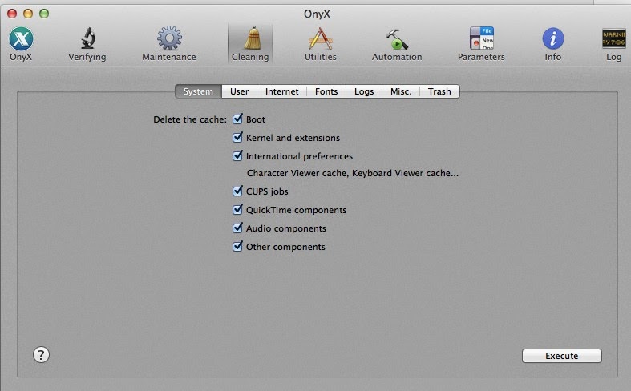Open the Automation hammer icon

click(397, 39)
